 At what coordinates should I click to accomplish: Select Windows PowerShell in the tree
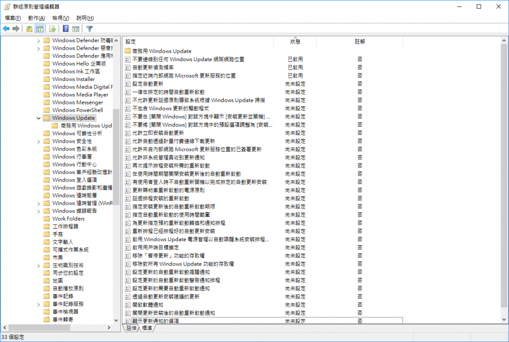(x=78, y=110)
